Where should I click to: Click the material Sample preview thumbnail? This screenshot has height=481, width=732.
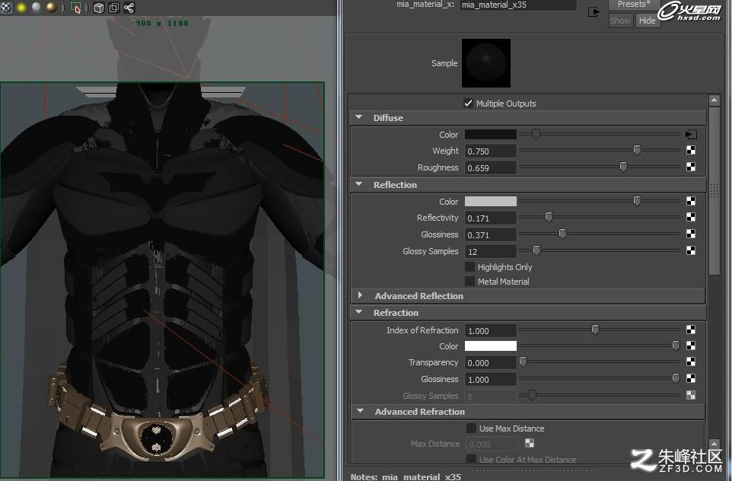(486, 63)
